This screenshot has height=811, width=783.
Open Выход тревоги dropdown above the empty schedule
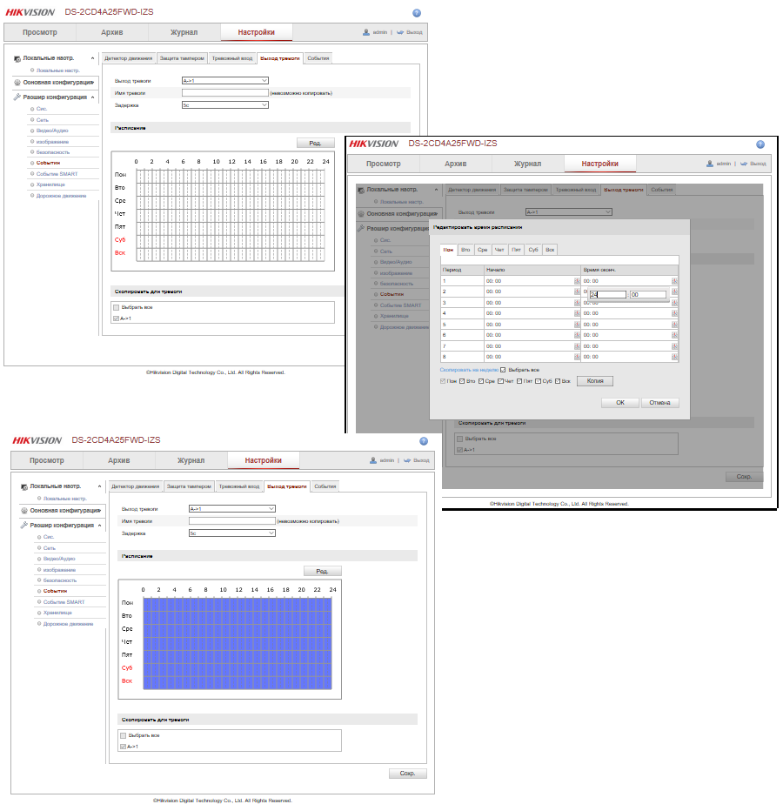click(224, 81)
